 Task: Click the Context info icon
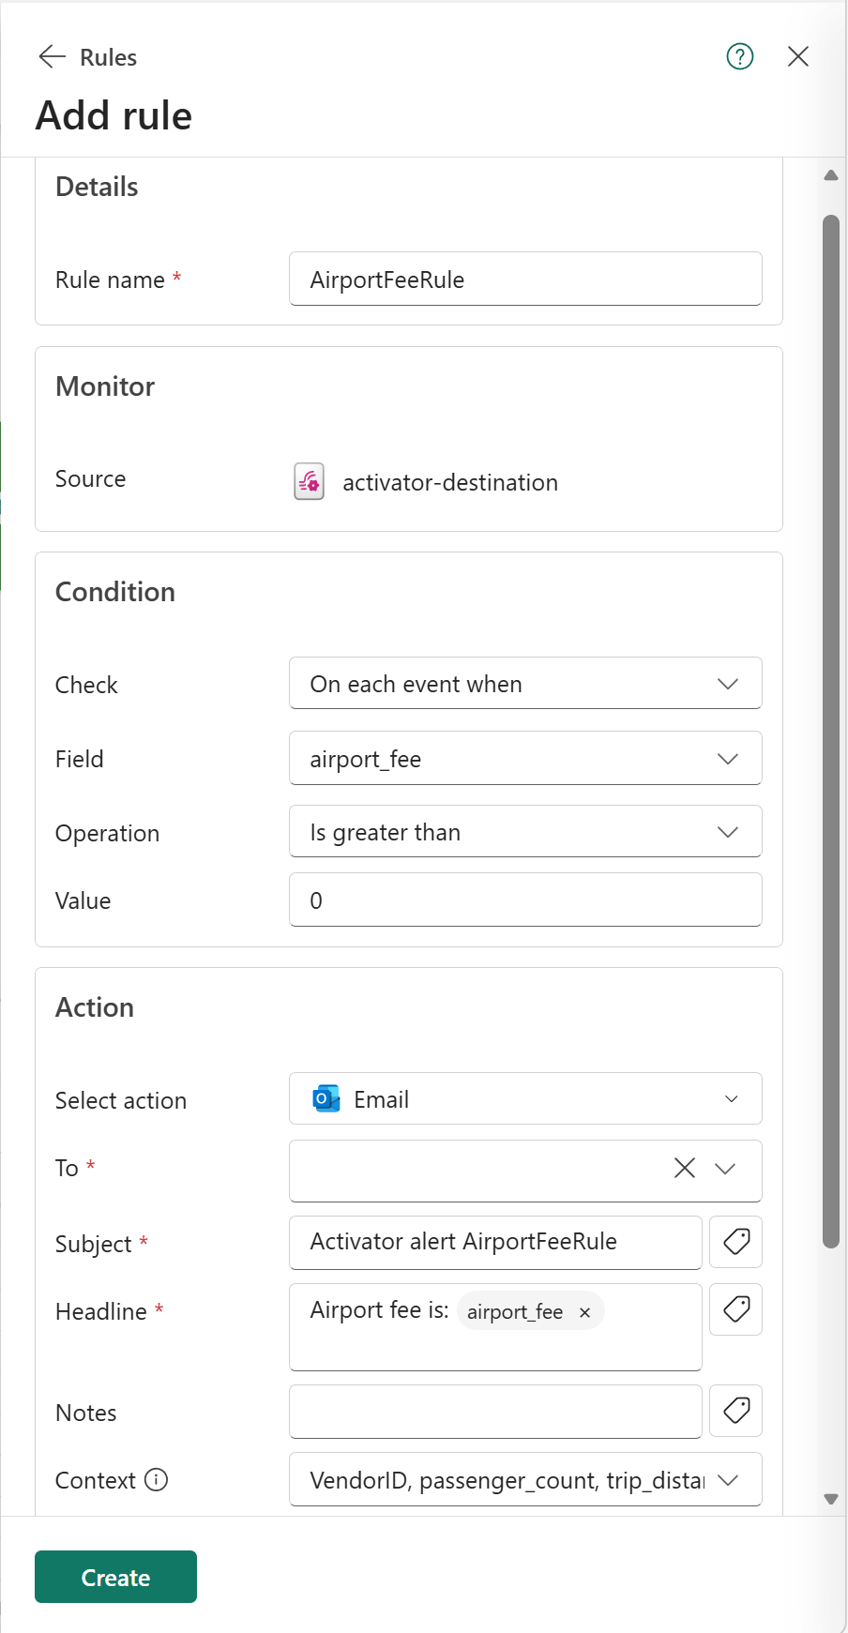coord(157,1480)
